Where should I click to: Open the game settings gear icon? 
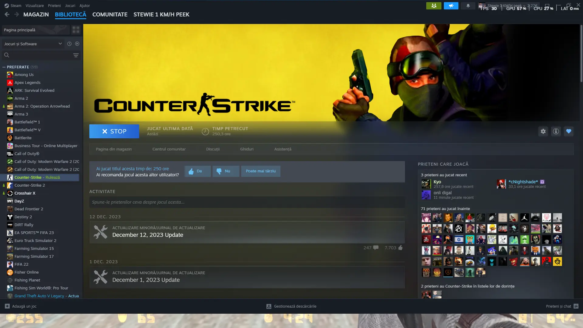coord(543,131)
